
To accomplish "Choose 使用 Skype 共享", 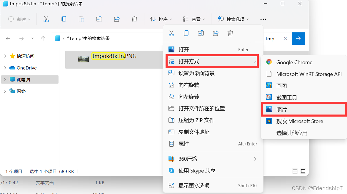I will [x=213, y=170].
